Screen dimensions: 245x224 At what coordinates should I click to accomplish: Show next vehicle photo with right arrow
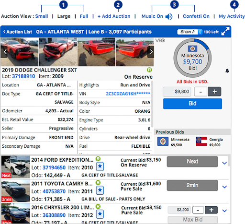pyautogui.click(x=151, y=52)
